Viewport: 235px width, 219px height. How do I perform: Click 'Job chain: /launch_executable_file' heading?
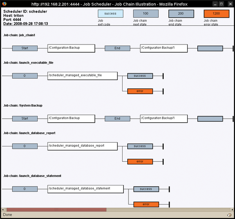[x=28, y=63]
